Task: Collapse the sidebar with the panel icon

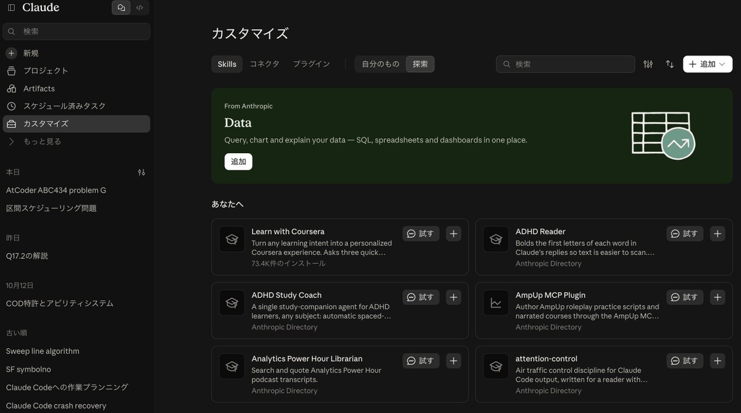Action: click(11, 7)
